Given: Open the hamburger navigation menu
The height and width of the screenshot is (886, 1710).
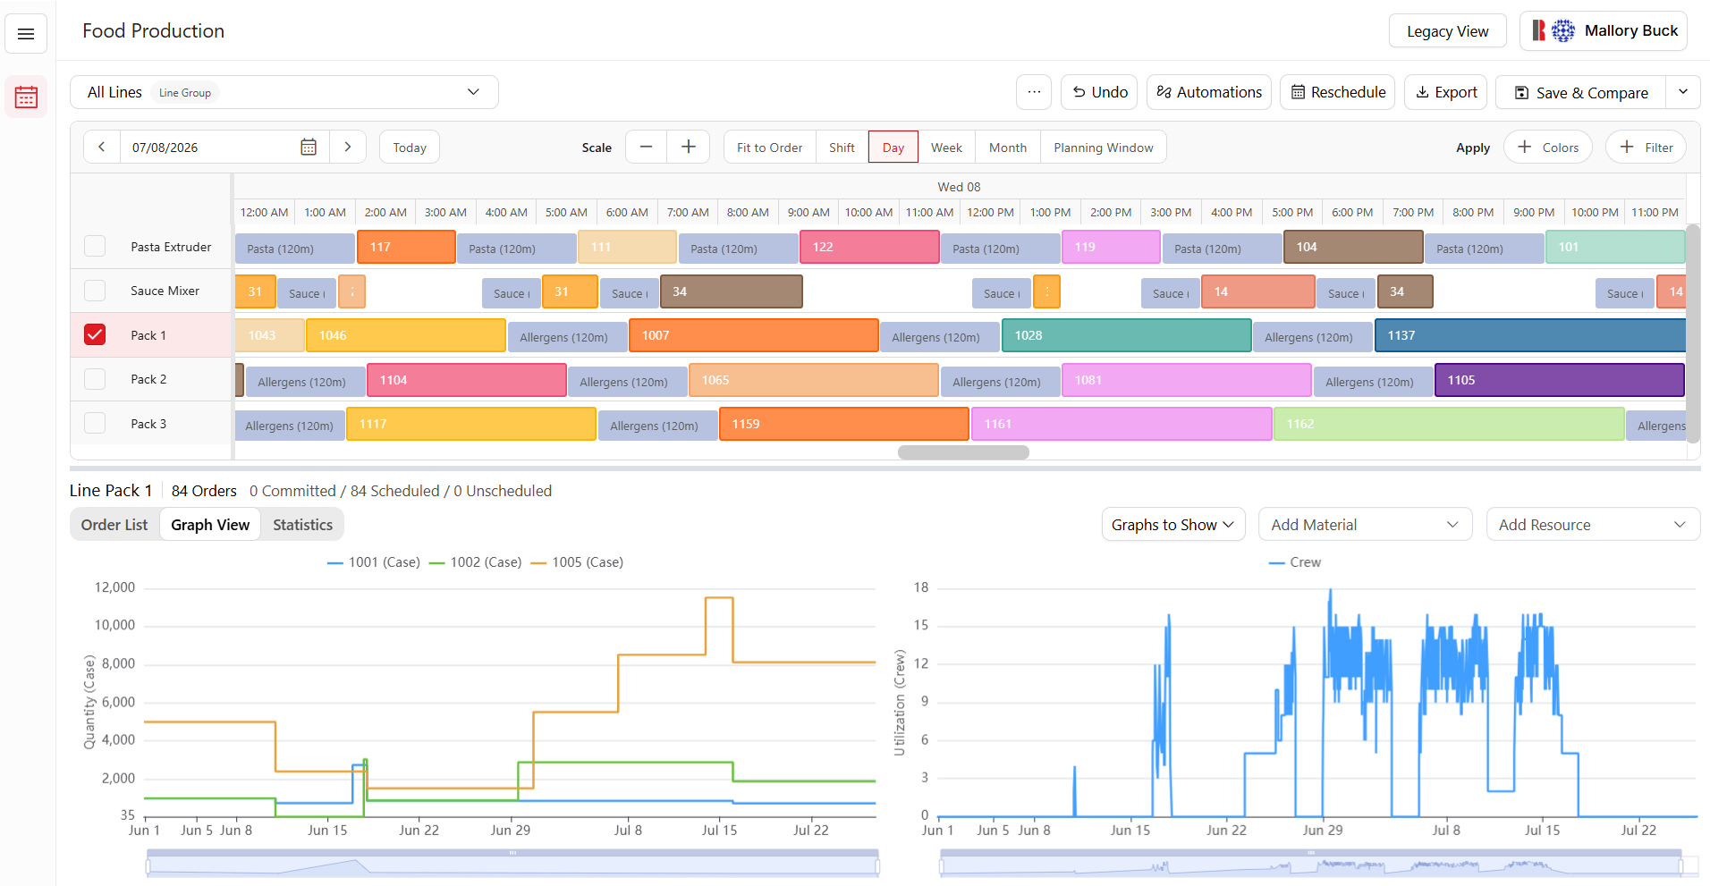Looking at the screenshot, I should (26, 34).
